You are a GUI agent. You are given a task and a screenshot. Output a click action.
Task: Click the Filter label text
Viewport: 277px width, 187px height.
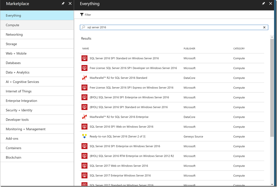click(x=88, y=15)
